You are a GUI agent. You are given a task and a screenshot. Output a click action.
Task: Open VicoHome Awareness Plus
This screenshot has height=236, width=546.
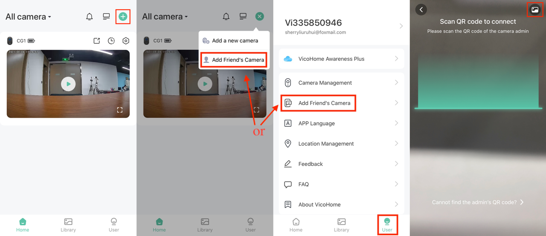pos(342,59)
